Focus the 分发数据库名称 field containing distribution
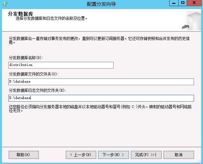This screenshot has height=164, width=203. 61,65
